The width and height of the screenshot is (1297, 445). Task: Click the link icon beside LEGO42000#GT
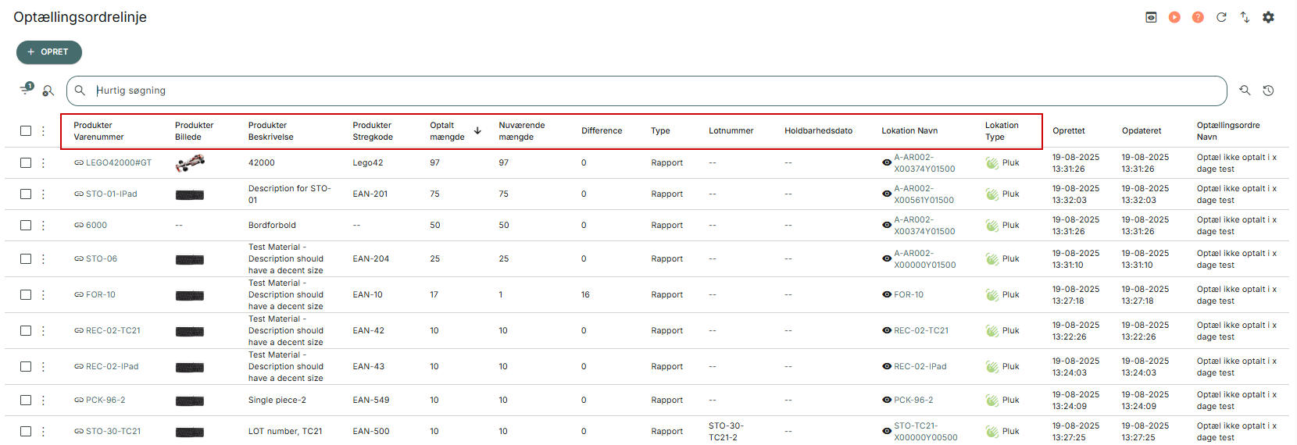click(79, 163)
